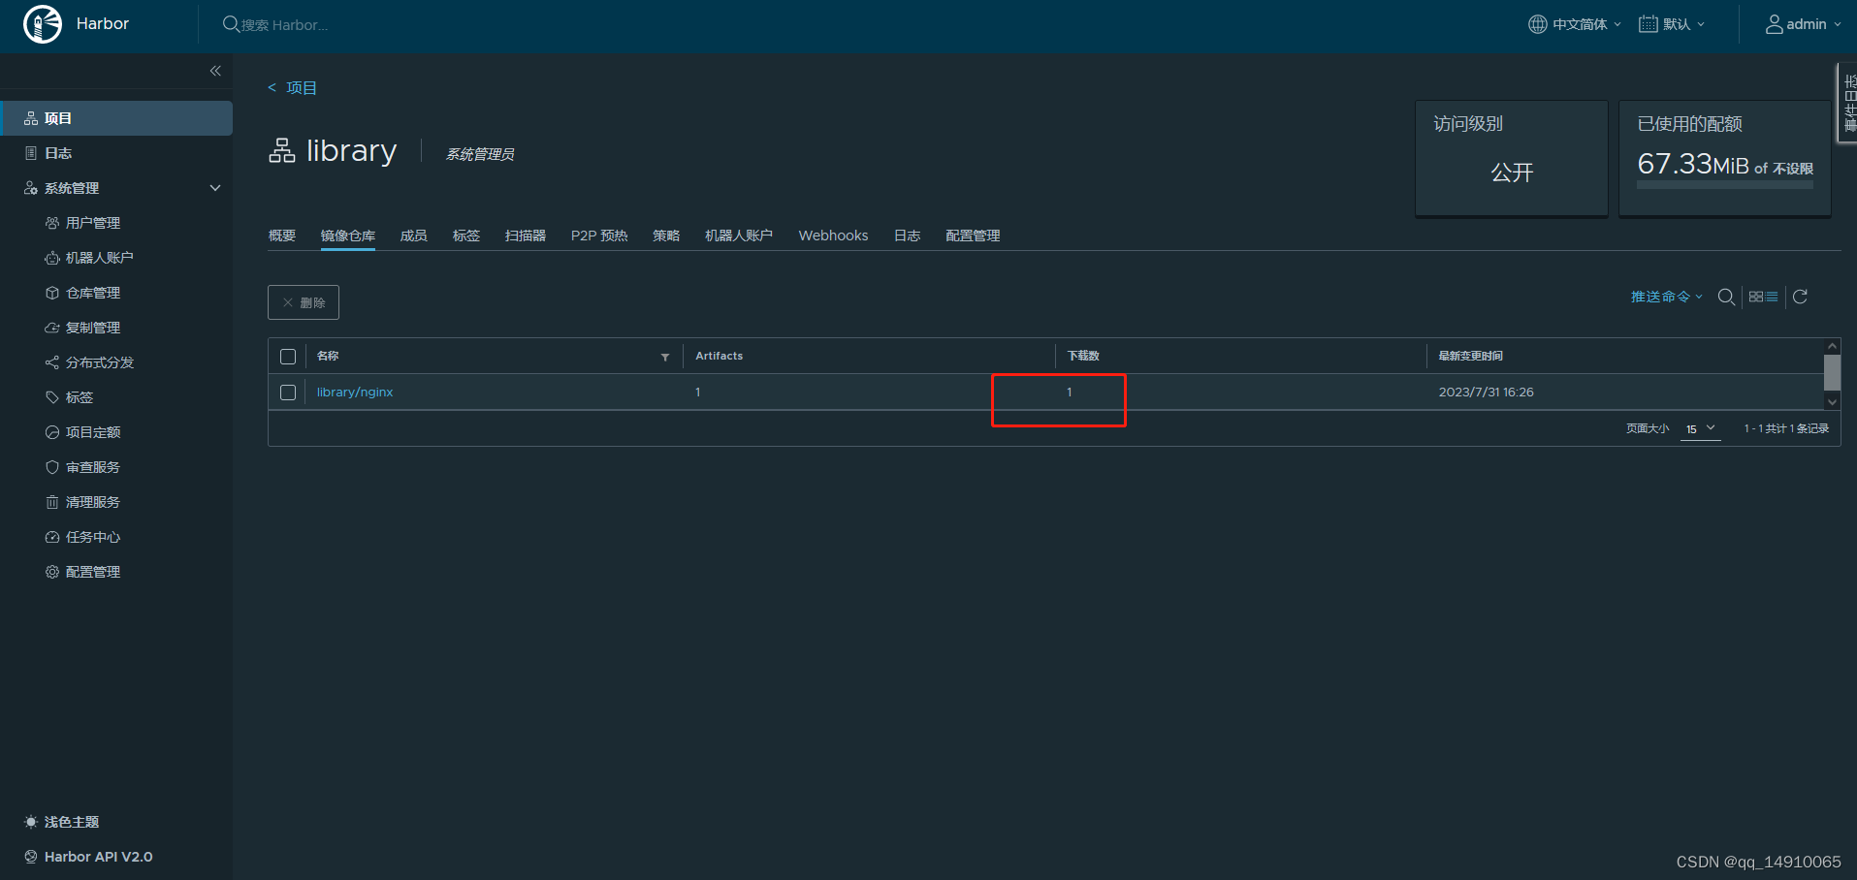The width and height of the screenshot is (1857, 880).
Task: Switch to 浅色主题 light theme
Action: [62, 822]
